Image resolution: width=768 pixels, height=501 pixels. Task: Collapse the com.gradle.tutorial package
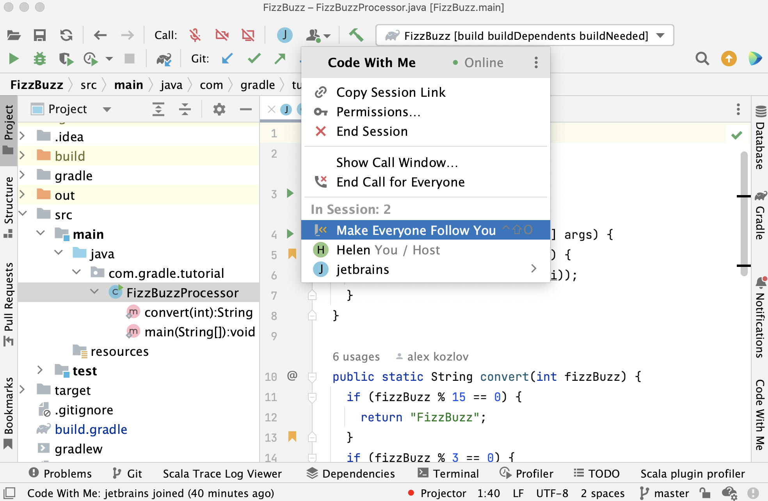[x=76, y=272]
